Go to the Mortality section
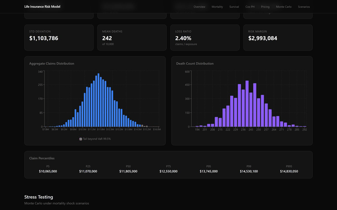The height and width of the screenshot is (210, 337). pos(217,7)
